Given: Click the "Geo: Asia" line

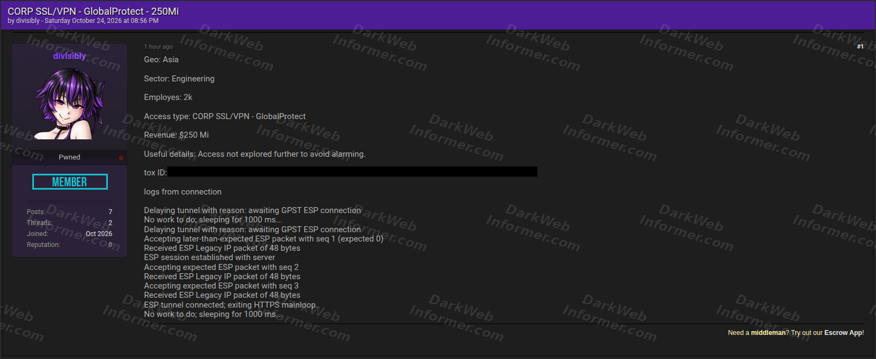Looking at the screenshot, I should 161,60.
